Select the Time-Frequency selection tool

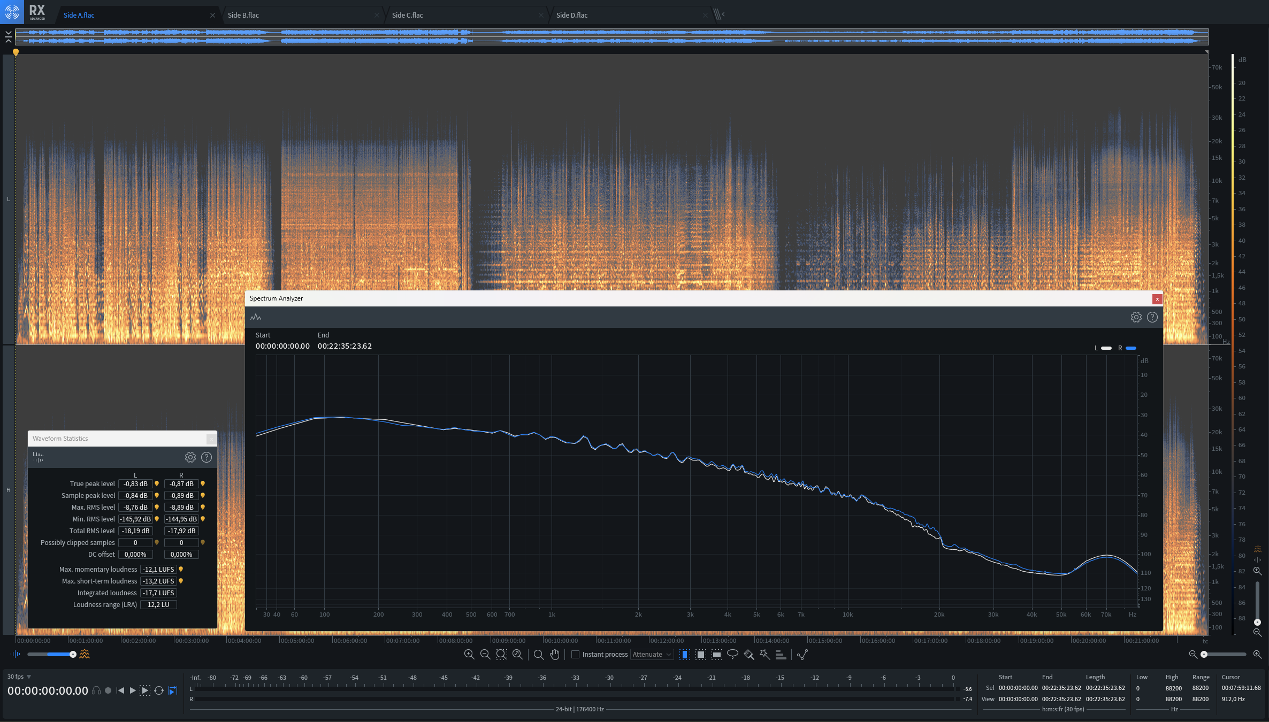click(700, 654)
